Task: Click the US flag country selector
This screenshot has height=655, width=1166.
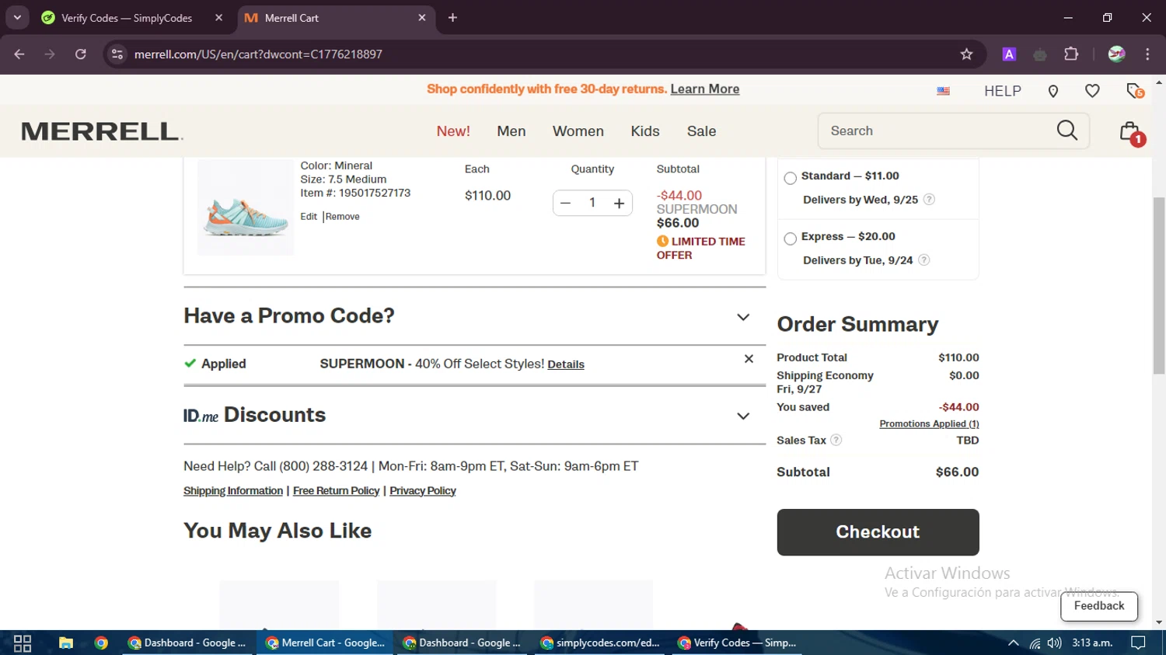Action: click(944, 91)
